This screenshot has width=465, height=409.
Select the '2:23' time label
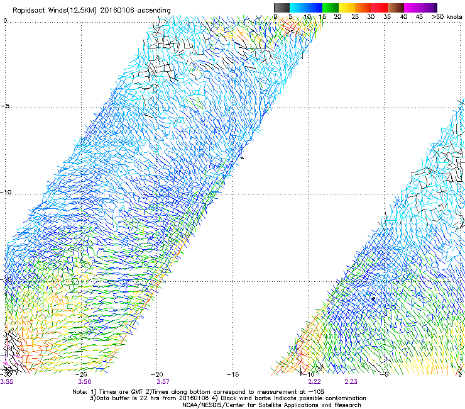(x=351, y=382)
